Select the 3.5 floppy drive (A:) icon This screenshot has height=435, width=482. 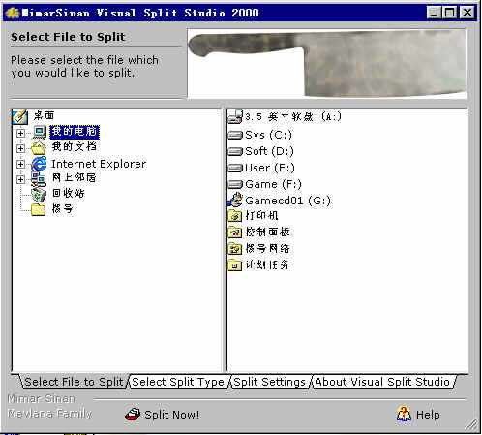click(235, 117)
